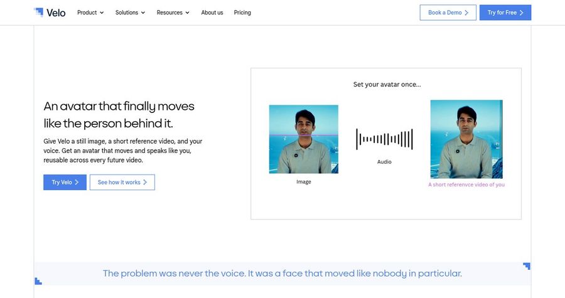Viewport: 565px width, 298px height.
Task: Click the 'Audio' caption text
Action: pyautogui.click(x=384, y=162)
